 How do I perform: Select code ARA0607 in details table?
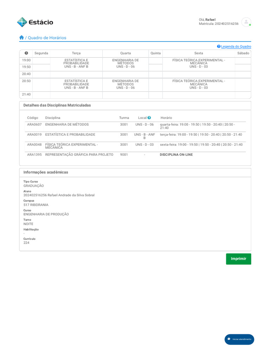(x=34, y=124)
